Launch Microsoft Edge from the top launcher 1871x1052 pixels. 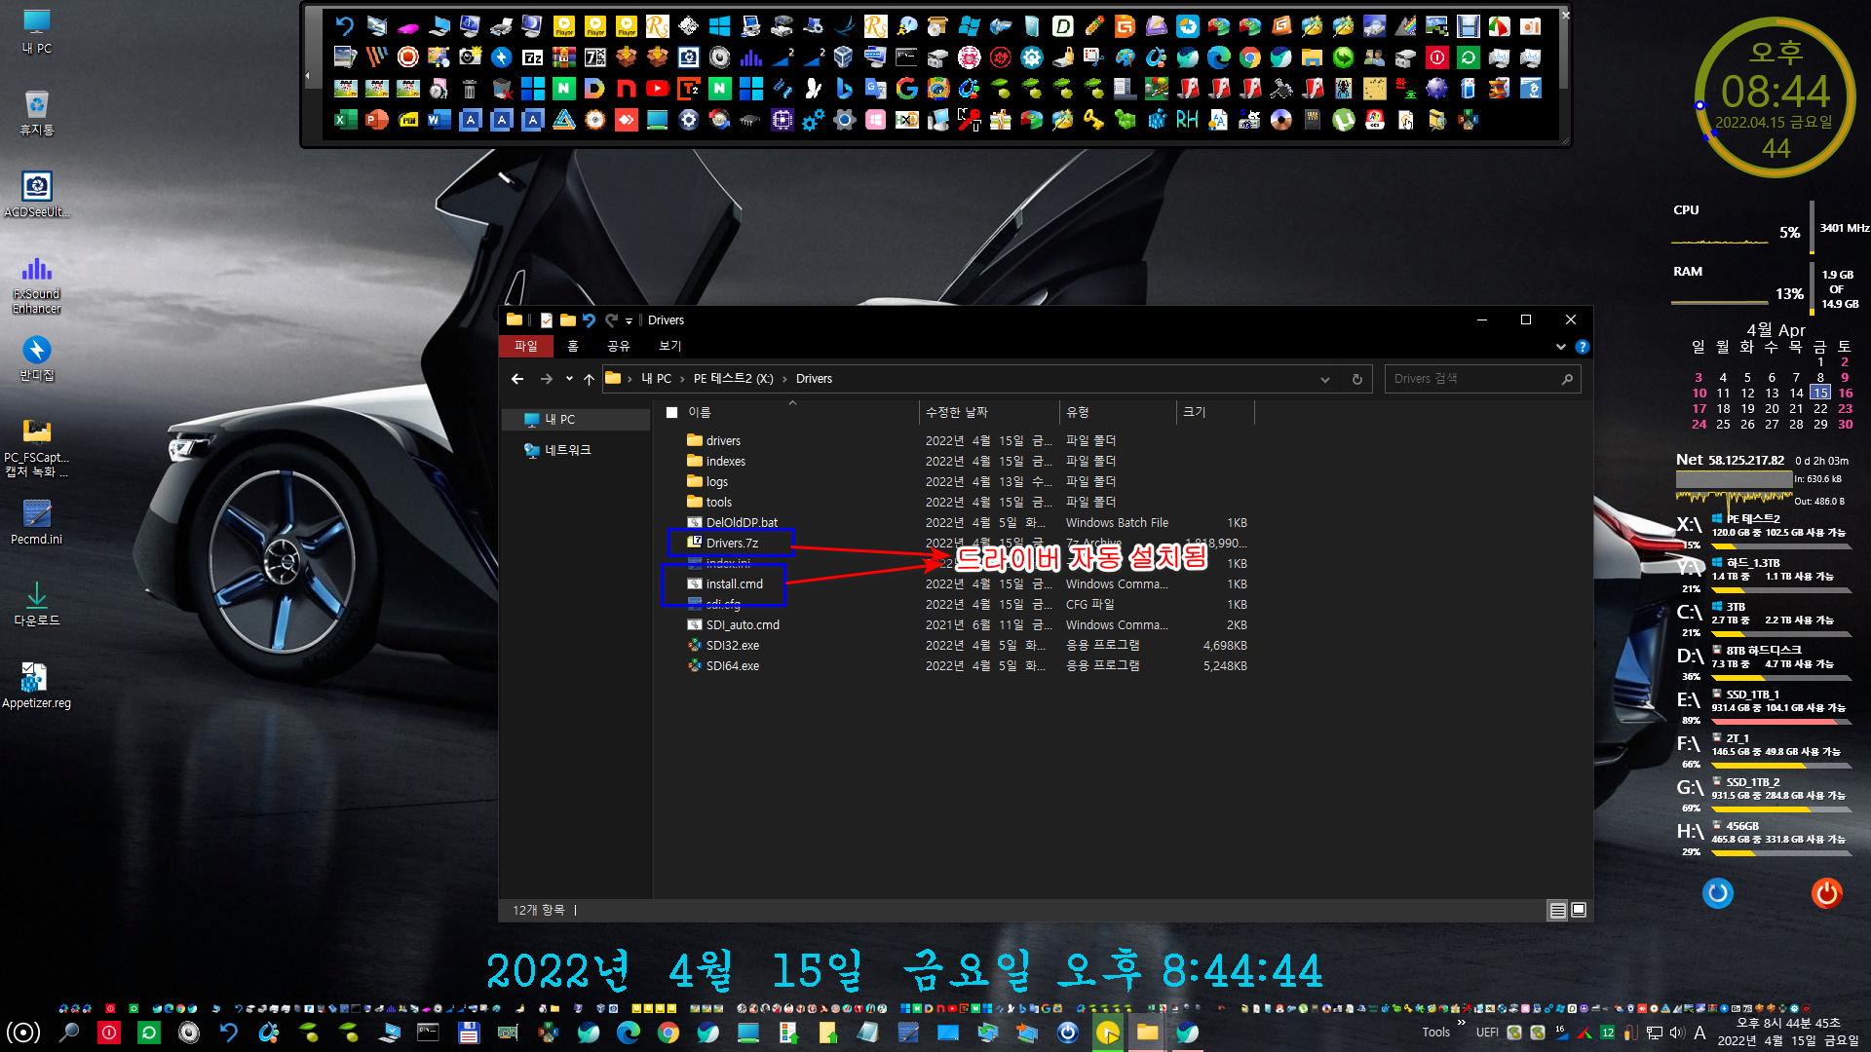tap(1218, 57)
